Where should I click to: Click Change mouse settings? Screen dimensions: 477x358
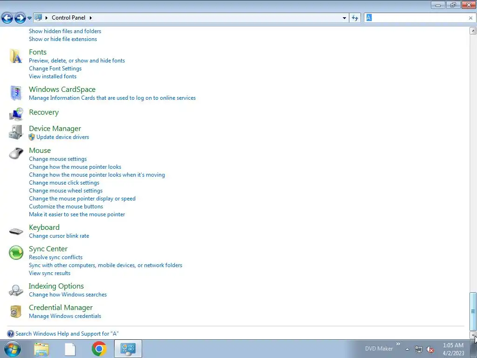pyautogui.click(x=58, y=159)
